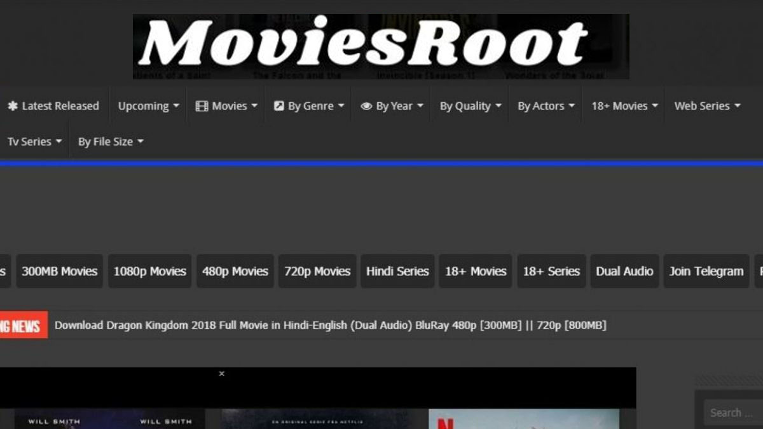763x429 pixels.
Task: Select the 720p Movies tag button
Action: click(x=317, y=271)
